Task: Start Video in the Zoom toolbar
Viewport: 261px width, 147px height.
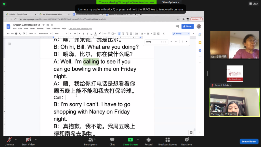Action: tap(28, 141)
